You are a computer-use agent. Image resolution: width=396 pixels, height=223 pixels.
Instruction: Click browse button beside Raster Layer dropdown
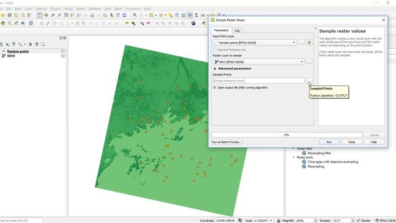point(309,62)
